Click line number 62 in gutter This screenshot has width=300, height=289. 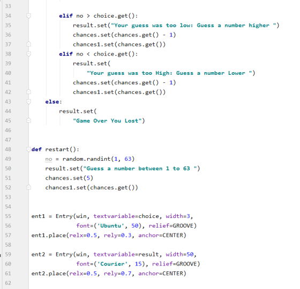click(8, 283)
